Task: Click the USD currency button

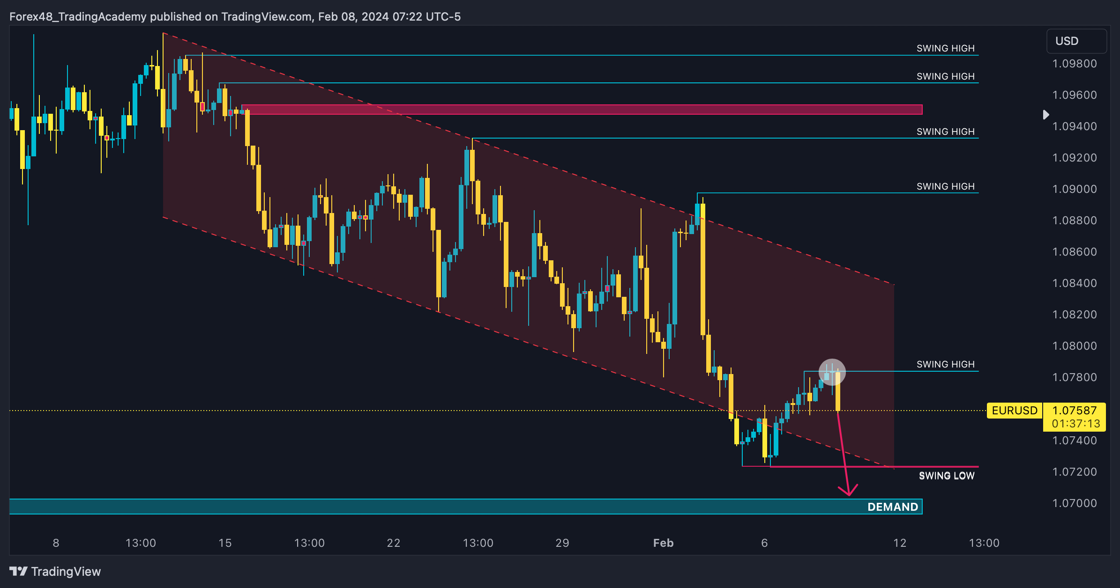Action: click(1076, 41)
